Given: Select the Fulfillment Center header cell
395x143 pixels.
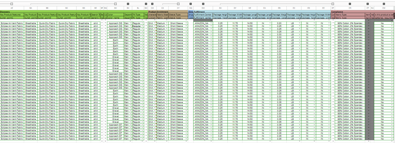Looking at the screenshot, I should coord(203,15).
